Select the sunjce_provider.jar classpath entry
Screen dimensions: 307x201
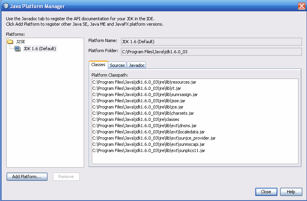[154, 138]
